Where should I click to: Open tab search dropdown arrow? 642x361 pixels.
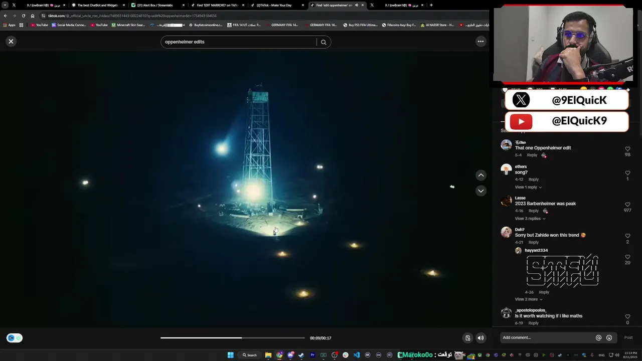point(5,5)
